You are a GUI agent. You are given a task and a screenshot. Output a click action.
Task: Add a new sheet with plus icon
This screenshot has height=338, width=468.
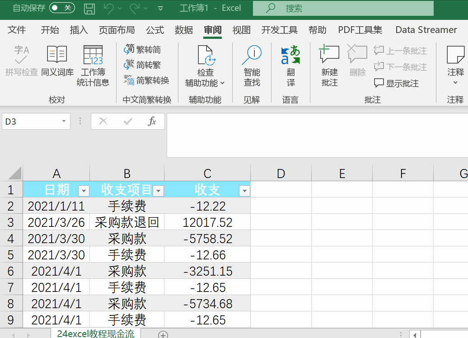pyautogui.click(x=163, y=335)
